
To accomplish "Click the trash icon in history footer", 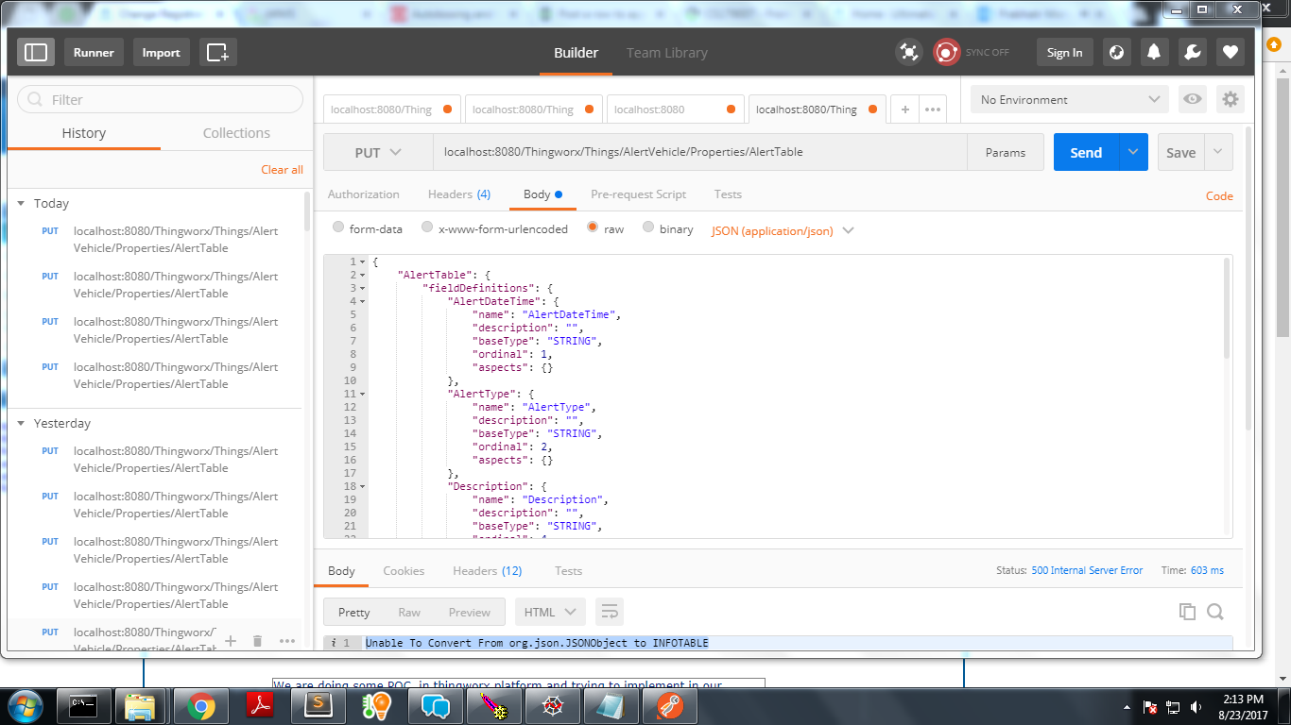I will tap(258, 641).
